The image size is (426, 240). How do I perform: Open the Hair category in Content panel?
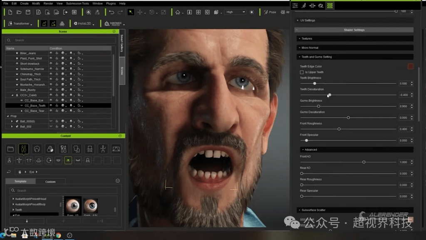point(37,149)
